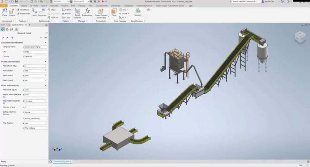Select the Copy tool in Pattern group
310x167 pixels.
[66, 18]
